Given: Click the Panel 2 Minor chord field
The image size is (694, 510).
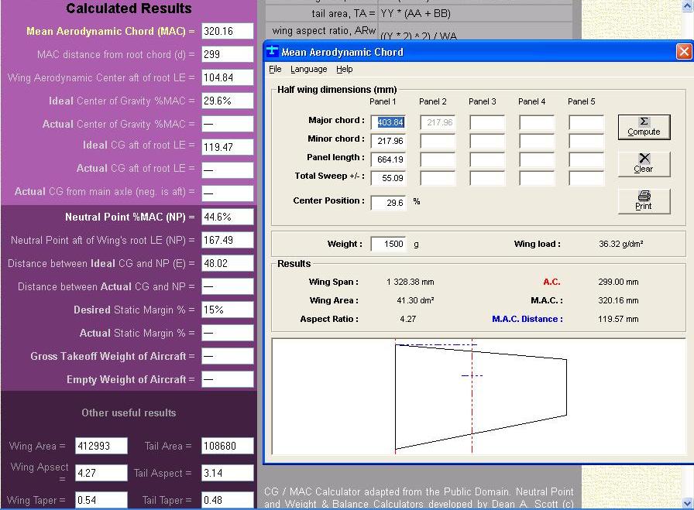Looking at the screenshot, I should pyautogui.click(x=438, y=142).
